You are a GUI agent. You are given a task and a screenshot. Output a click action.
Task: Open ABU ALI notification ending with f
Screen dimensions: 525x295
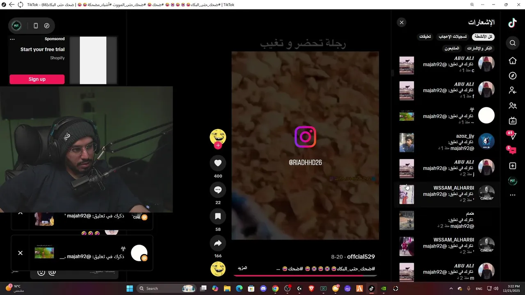coord(447,90)
